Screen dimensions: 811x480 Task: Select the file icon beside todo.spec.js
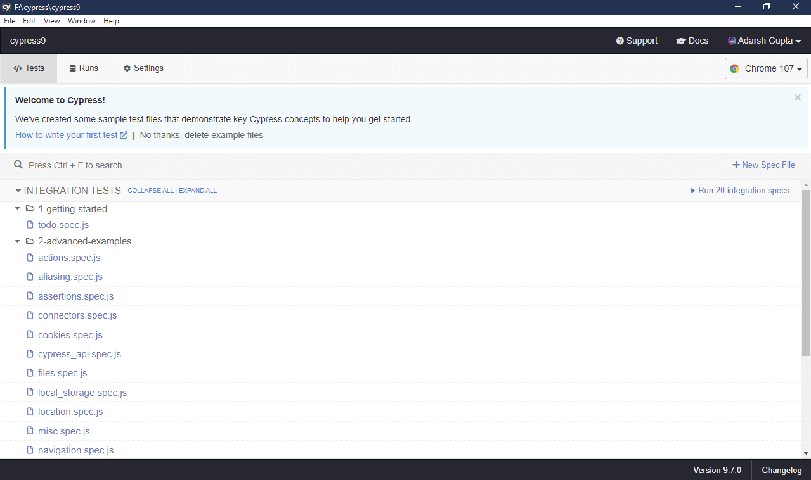tap(30, 224)
